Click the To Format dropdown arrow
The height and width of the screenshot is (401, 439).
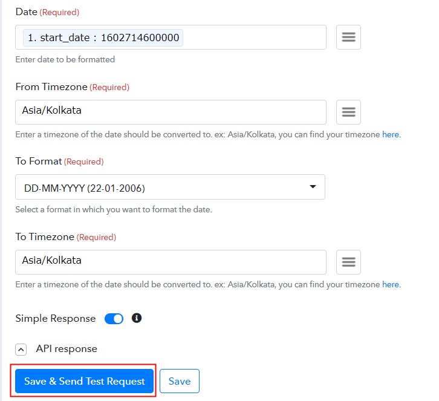(313, 187)
